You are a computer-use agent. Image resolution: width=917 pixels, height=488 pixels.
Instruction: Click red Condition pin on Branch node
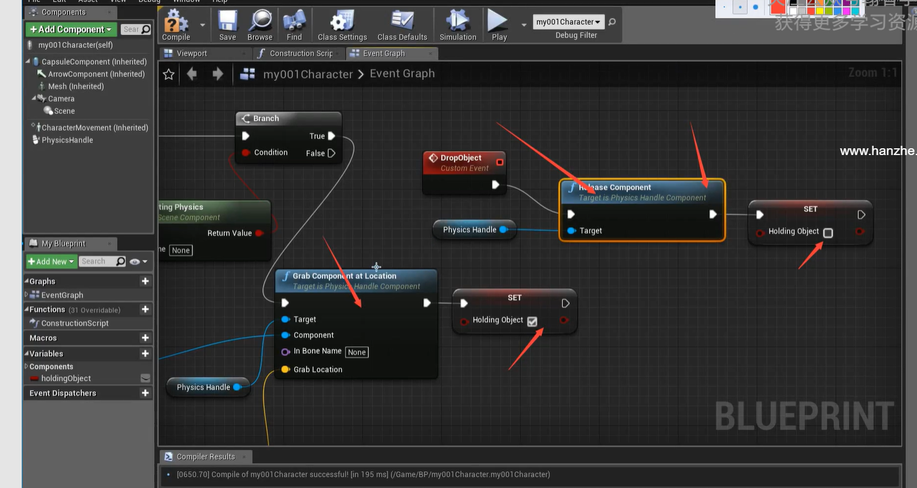[246, 153]
